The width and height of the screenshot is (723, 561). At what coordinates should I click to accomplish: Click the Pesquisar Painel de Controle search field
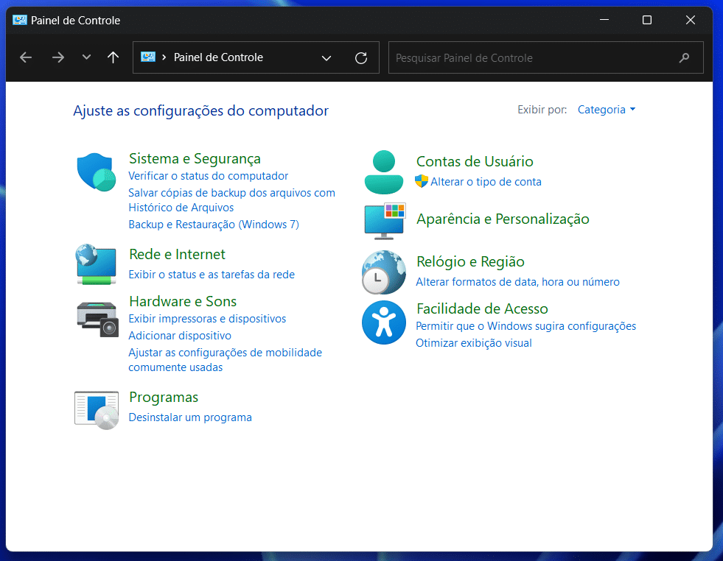pyautogui.click(x=545, y=57)
